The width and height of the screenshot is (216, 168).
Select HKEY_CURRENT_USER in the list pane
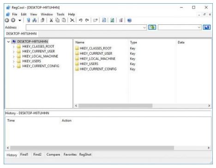96,53
